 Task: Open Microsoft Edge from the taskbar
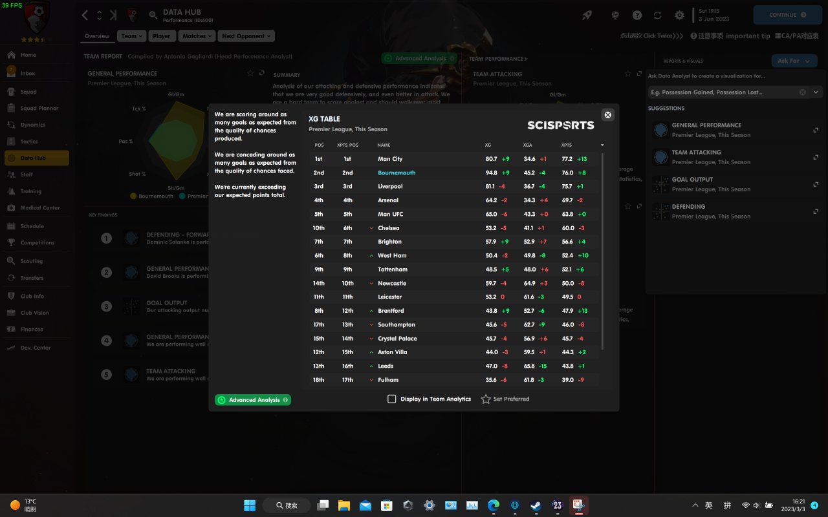tap(494, 505)
